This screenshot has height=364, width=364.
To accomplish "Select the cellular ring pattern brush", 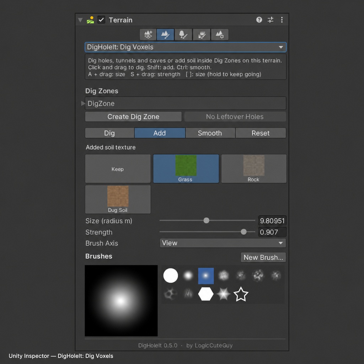I will pyautogui.click(x=171, y=294).
